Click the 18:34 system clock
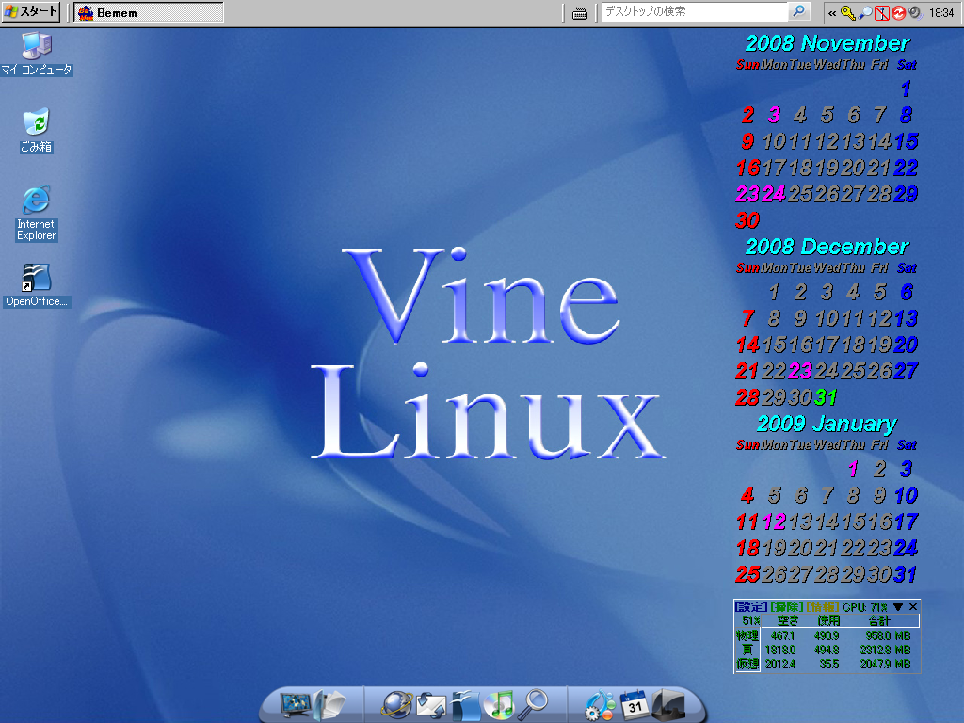This screenshot has height=723, width=964. point(941,13)
